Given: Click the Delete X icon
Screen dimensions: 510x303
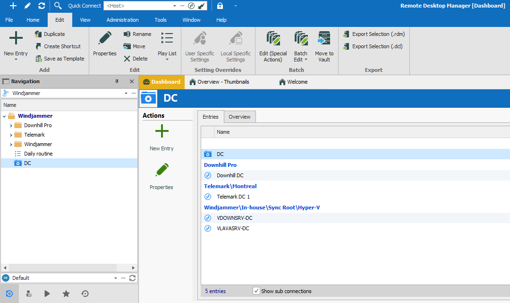Looking at the screenshot, I should (x=127, y=59).
